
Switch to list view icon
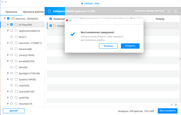172,105
